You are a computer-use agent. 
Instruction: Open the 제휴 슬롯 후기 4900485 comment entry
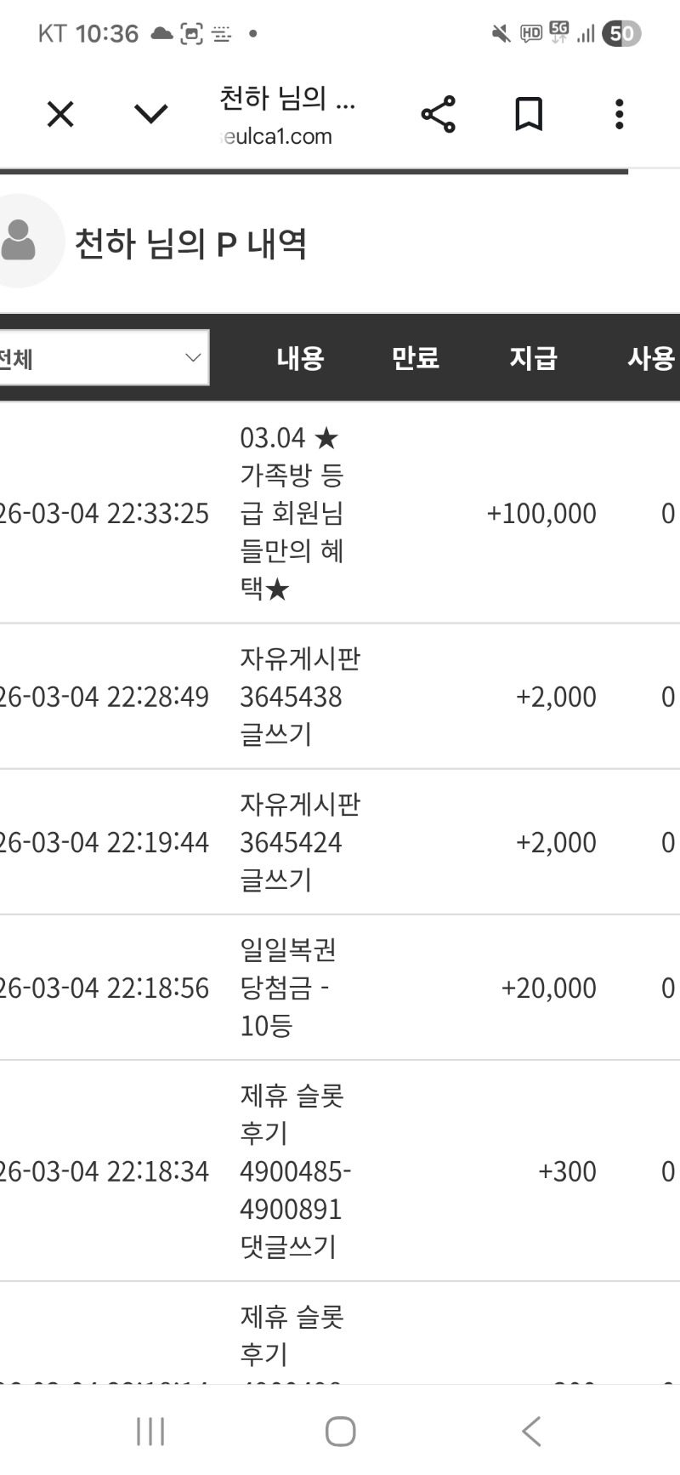click(293, 1171)
